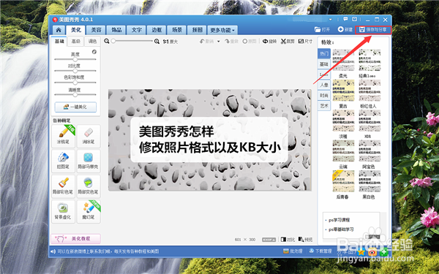Select the 局部变色笔 color-change pen
The width and height of the screenshot is (439, 274).
pyautogui.click(x=89, y=186)
